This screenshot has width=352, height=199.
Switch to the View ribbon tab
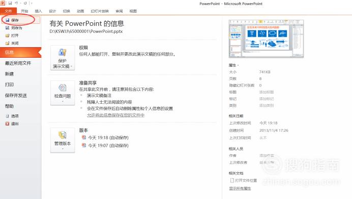coord(133,11)
